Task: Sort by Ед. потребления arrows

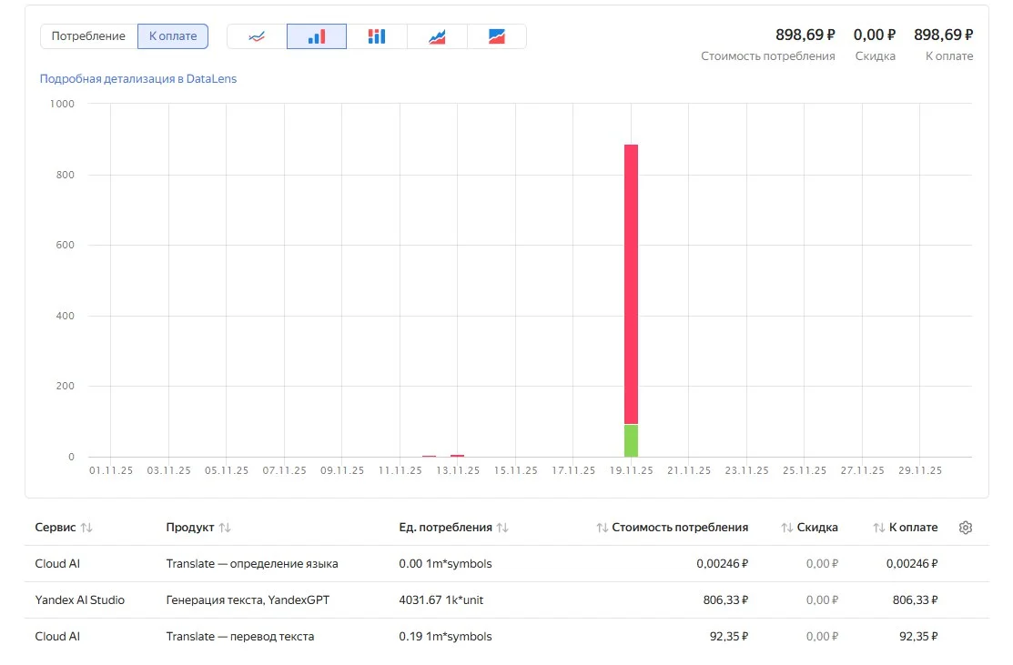Action: pyautogui.click(x=502, y=528)
